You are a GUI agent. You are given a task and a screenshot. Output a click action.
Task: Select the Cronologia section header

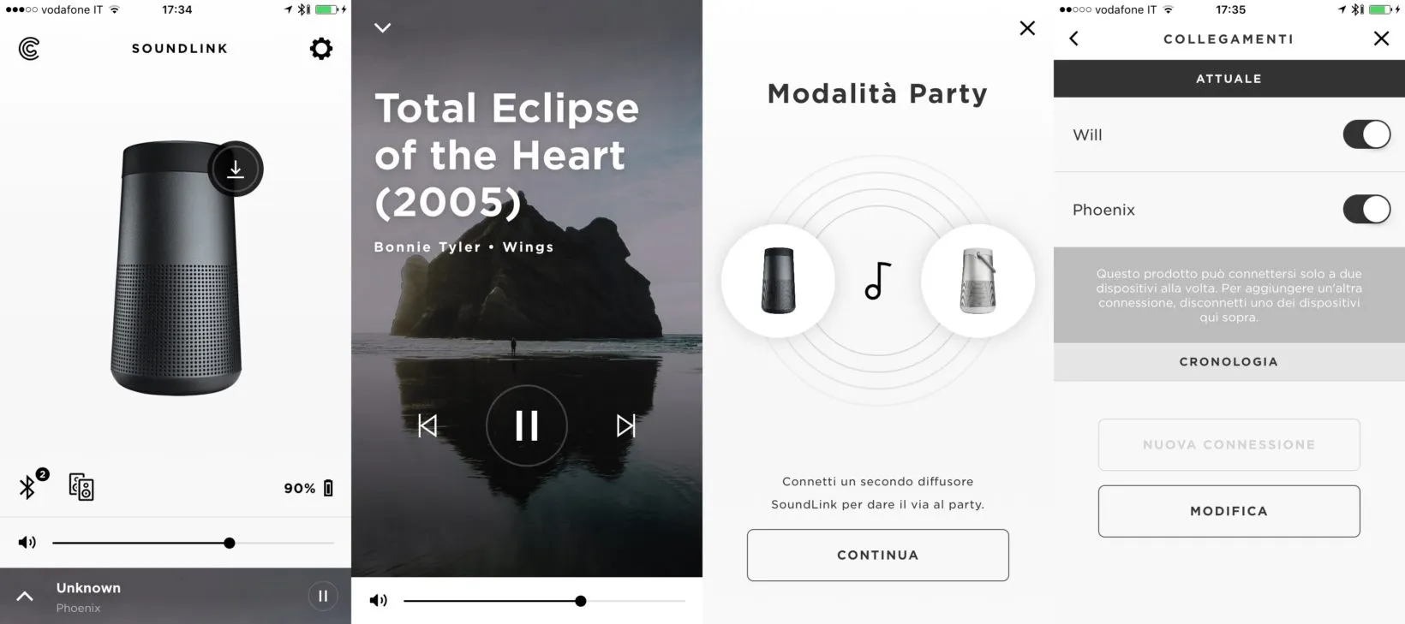point(1229,362)
